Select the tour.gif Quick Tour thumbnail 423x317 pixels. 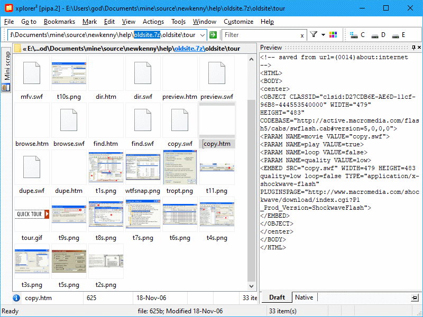click(32, 214)
